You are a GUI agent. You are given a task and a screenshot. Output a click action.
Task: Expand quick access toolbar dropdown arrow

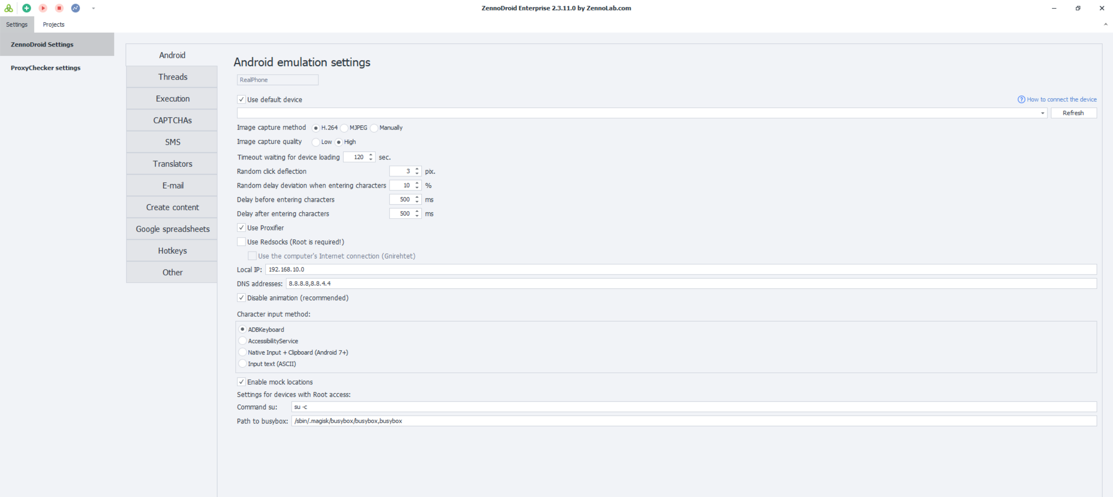pyautogui.click(x=93, y=8)
